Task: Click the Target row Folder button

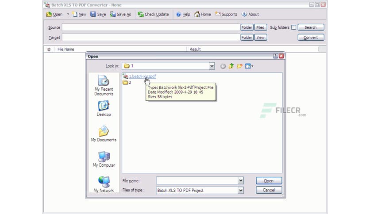Action: click(x=247, y=38)
